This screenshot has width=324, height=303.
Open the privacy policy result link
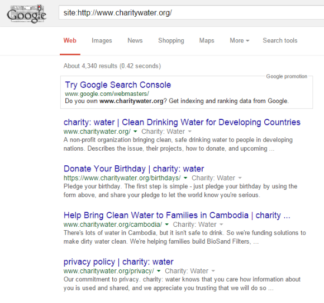118,262
